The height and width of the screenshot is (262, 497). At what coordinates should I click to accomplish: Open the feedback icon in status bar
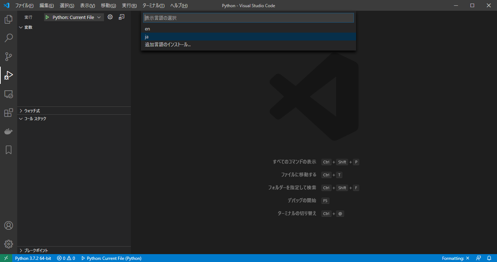click(x=478, y=258)
